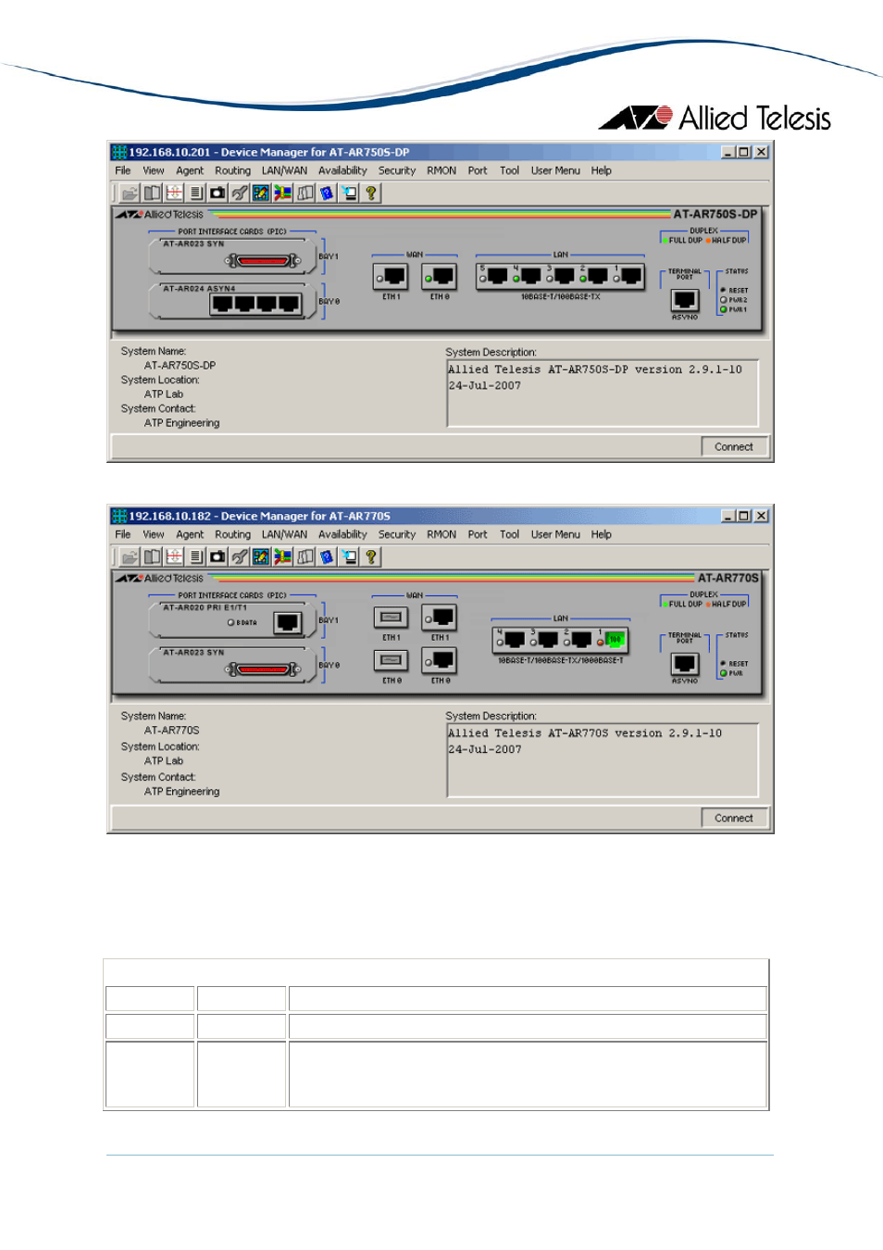Click open book icon in AT-AR750S-DP toolbar

(152, 193)
